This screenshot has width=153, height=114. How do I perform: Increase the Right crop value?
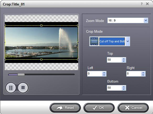(143, 73)
